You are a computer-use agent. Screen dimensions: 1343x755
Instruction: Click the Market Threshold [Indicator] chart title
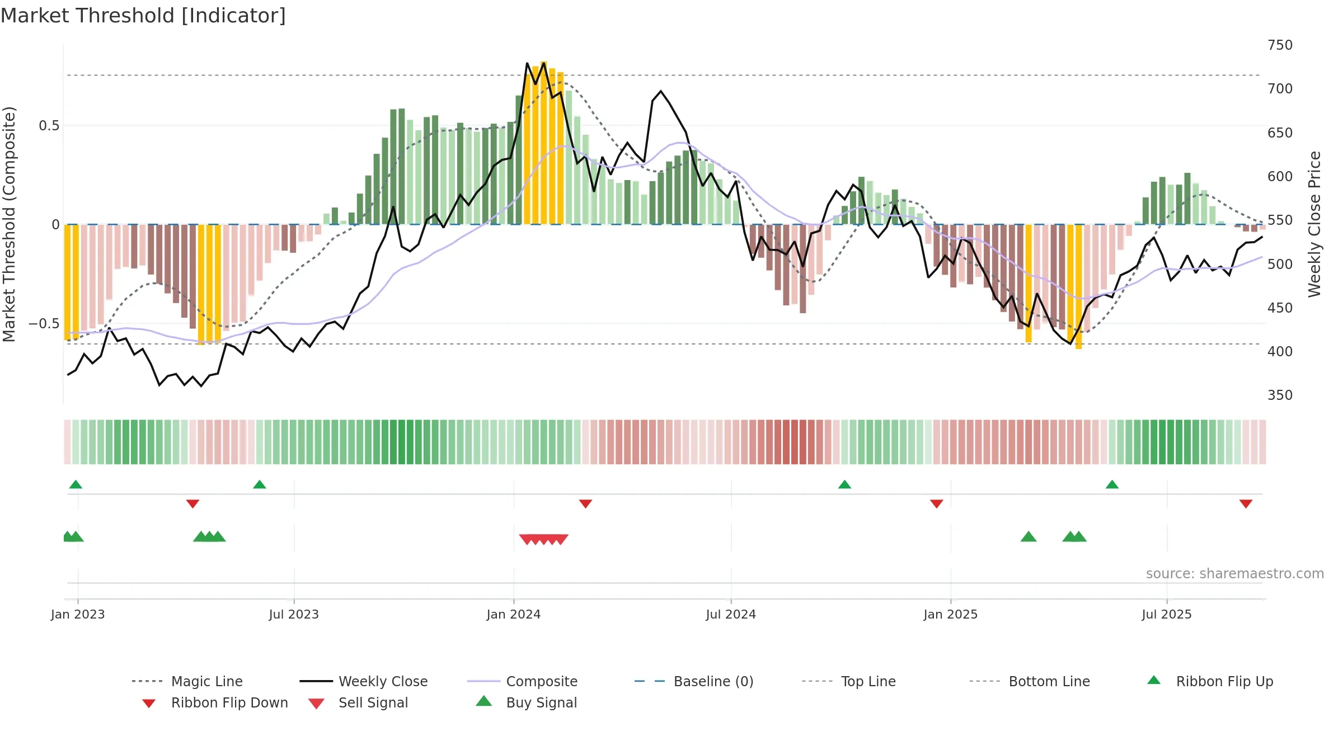coord(143,16)
